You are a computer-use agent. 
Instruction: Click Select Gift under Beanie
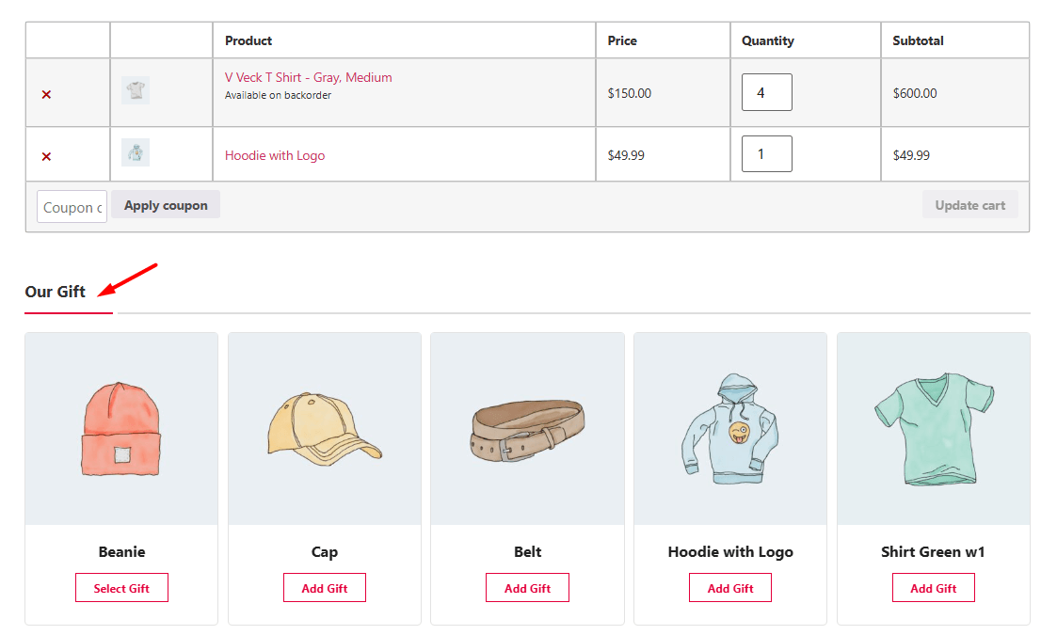coord(121,588)
